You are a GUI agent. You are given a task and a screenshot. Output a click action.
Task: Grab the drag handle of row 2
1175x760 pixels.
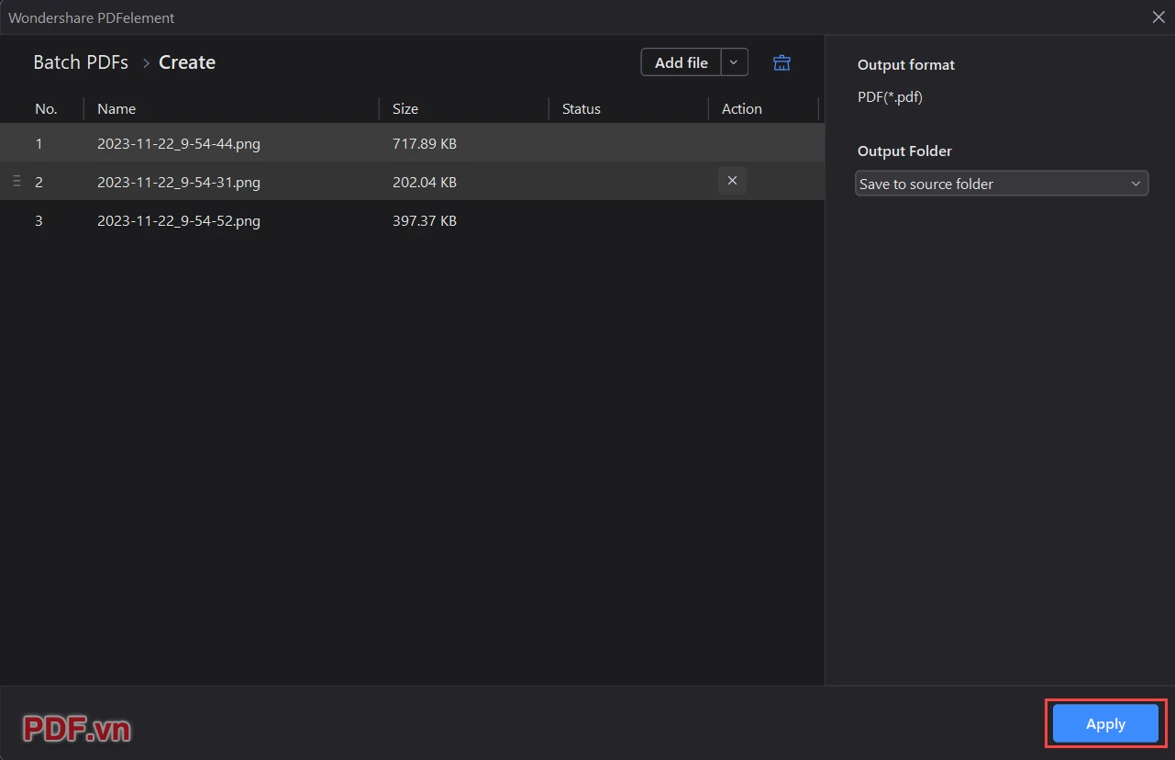pos(17,182)
